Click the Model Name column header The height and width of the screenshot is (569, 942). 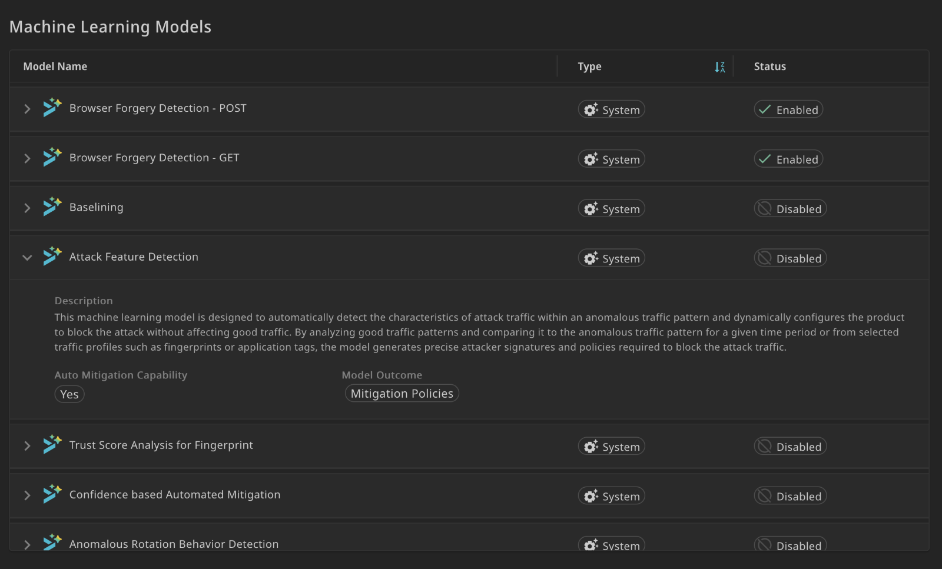(x=55, y=66)
